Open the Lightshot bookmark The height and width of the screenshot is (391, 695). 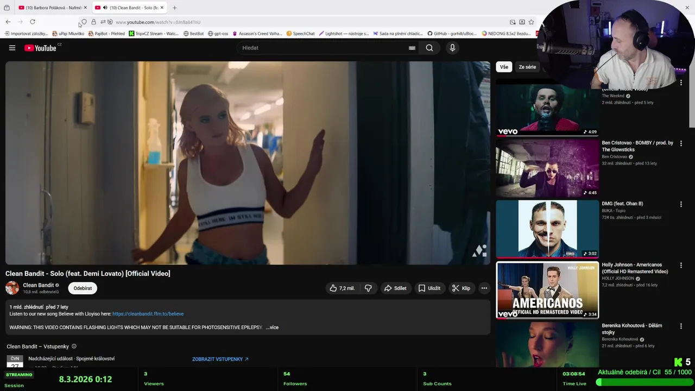coord(344,34)
